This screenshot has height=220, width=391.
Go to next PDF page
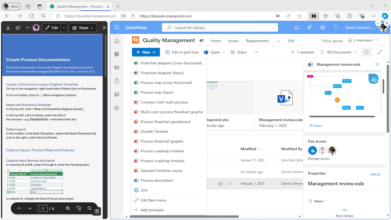point(30,208)
